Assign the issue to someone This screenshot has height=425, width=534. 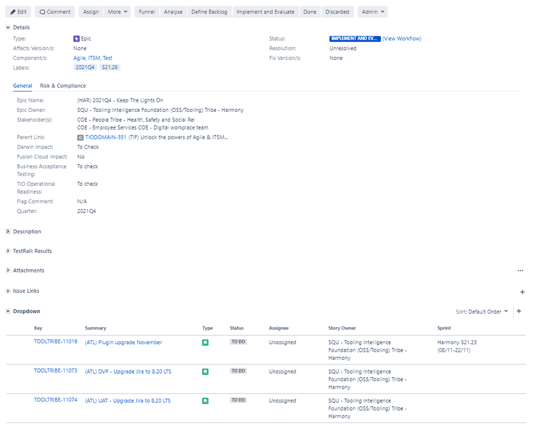click(91, 12)
